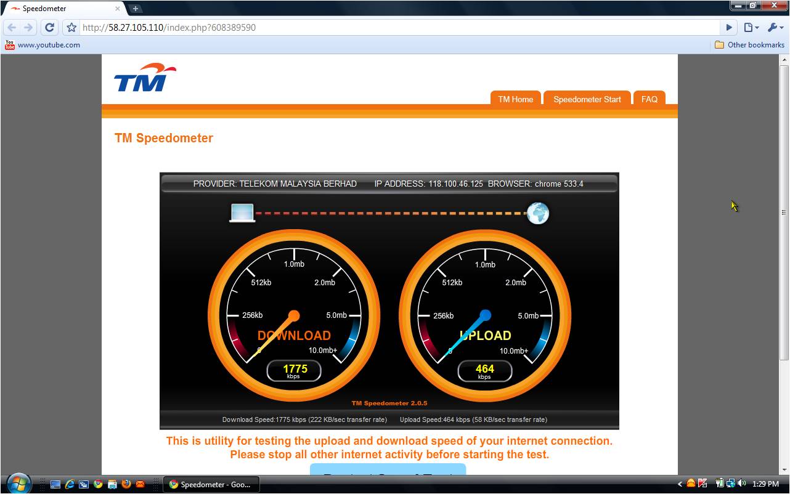Click the battery power tray icon
The width and height of the screenshot is (790, 494).
(719, 484)
